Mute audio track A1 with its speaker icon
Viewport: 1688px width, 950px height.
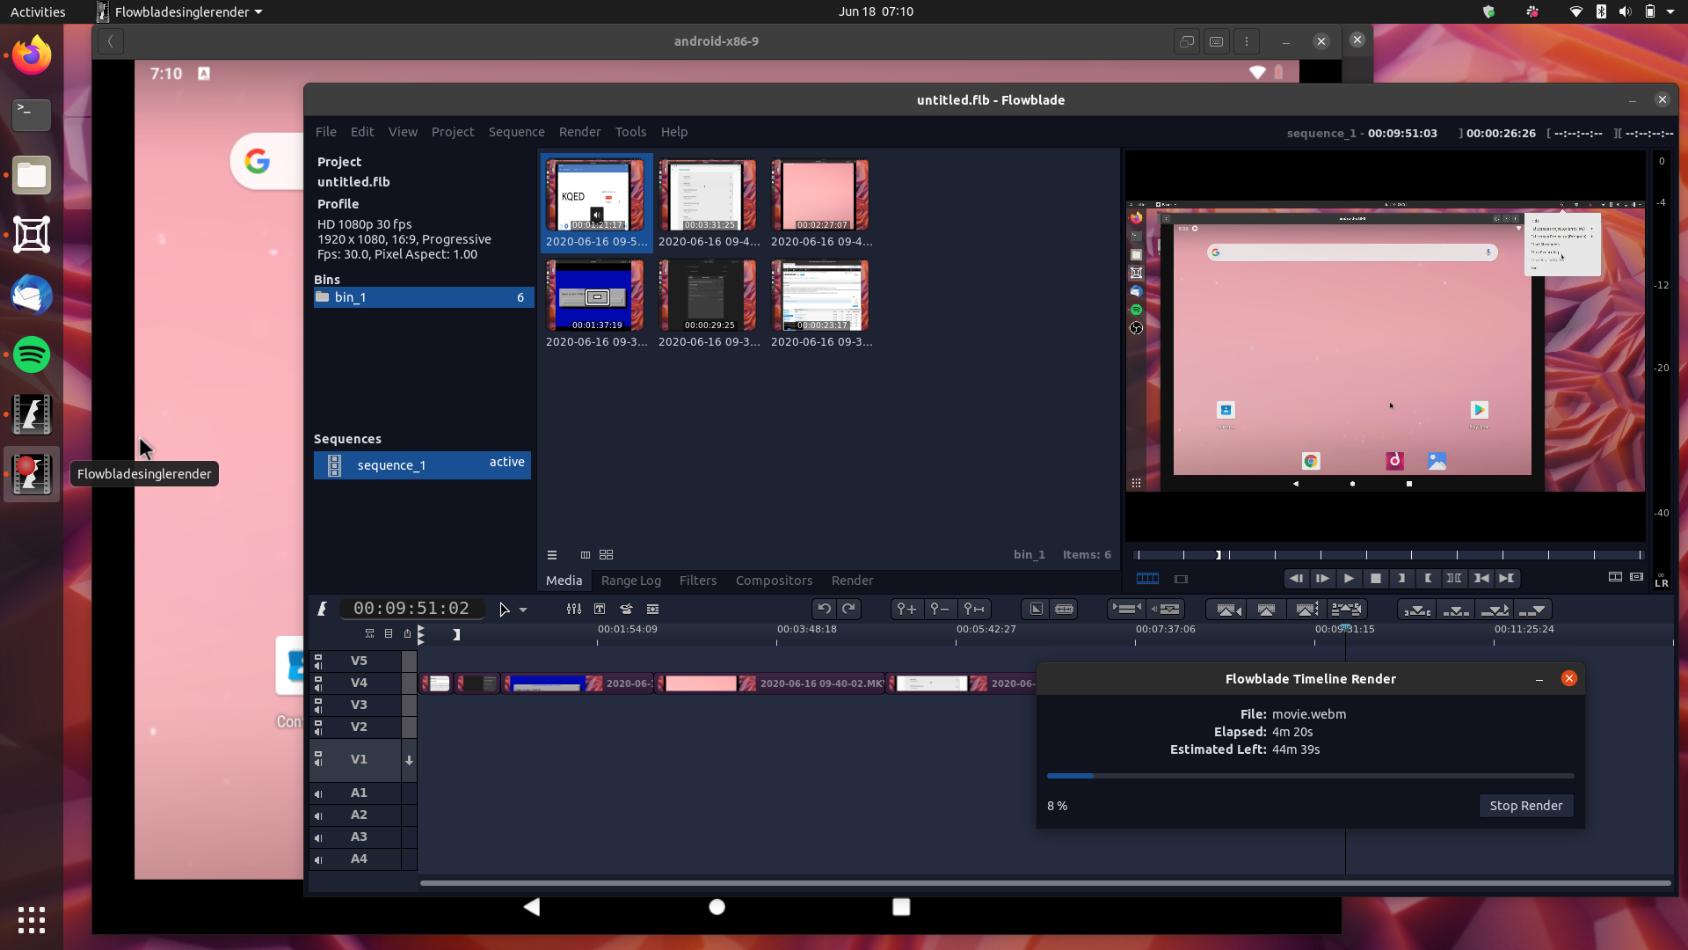(x=318, y=794)
